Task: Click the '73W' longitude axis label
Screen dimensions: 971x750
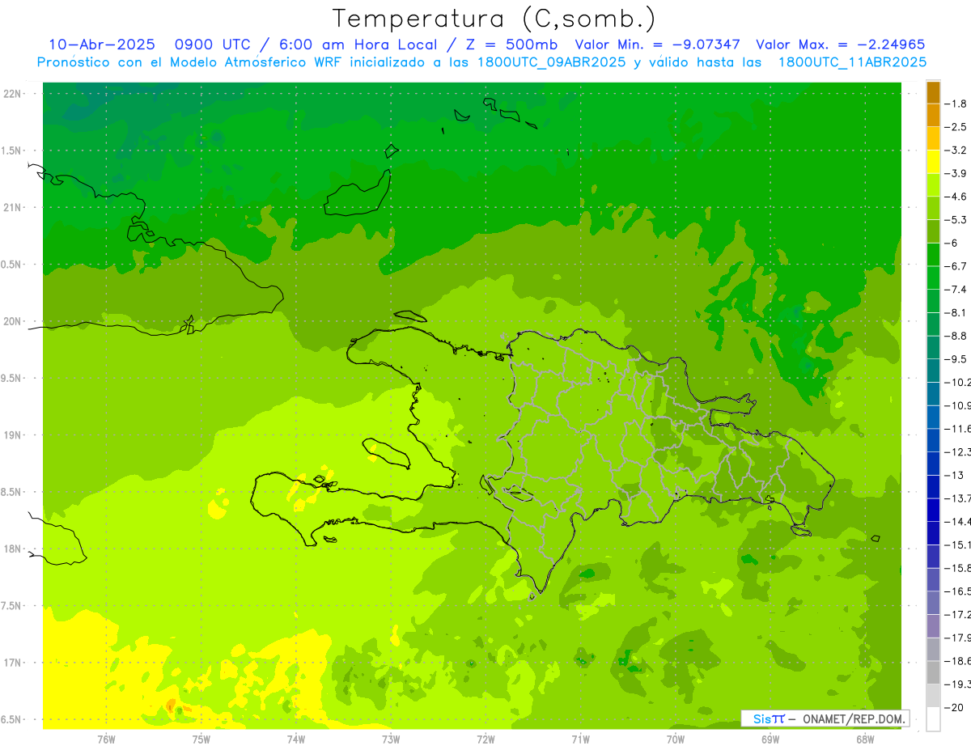Action: coord(391,739)
